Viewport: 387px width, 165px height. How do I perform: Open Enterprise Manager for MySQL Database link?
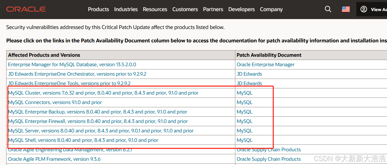pyautogui.click(x=72, y=65)
